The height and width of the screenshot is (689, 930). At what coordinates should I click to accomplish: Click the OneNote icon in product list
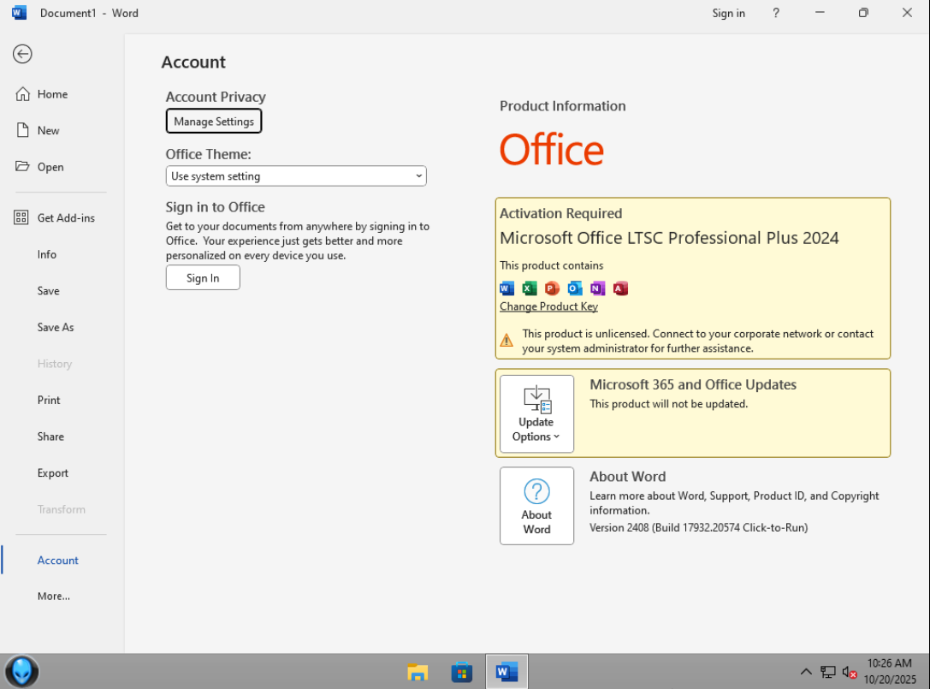(x=597, y=288)
